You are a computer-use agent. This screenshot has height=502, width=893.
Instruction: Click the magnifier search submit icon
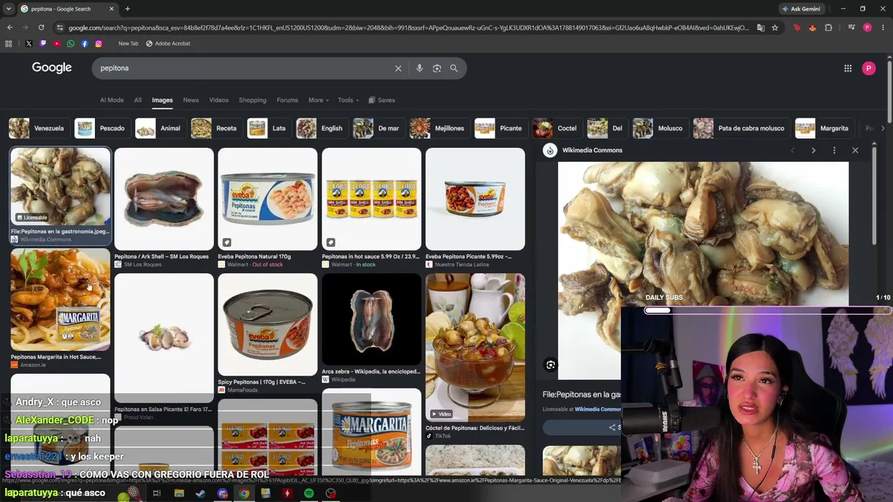454,68
